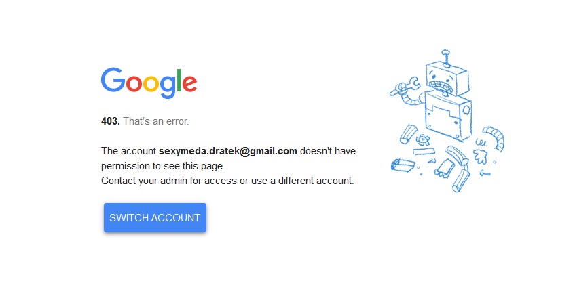Screen dimensions: 575x281
Task: Click the spring coil next to robot body
Action: pyautogui.click(x=481, y=142)
